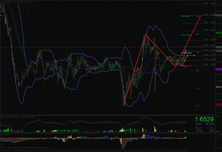Click the DS1 pivot level label
Screen dimensions: 222x152
click(197, 106)
